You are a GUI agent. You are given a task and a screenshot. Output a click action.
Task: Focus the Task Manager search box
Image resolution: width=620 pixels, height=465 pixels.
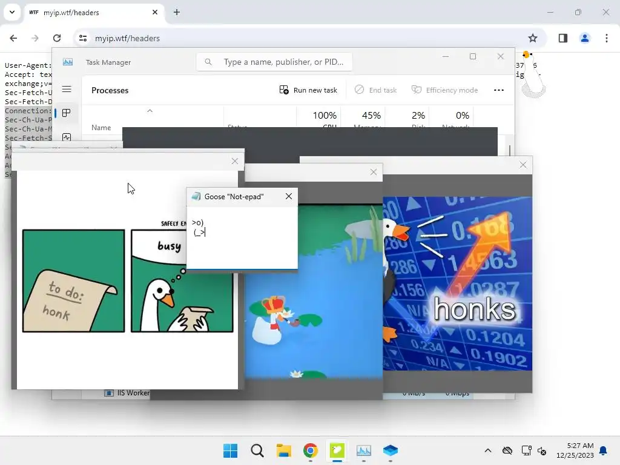point(274,62)
